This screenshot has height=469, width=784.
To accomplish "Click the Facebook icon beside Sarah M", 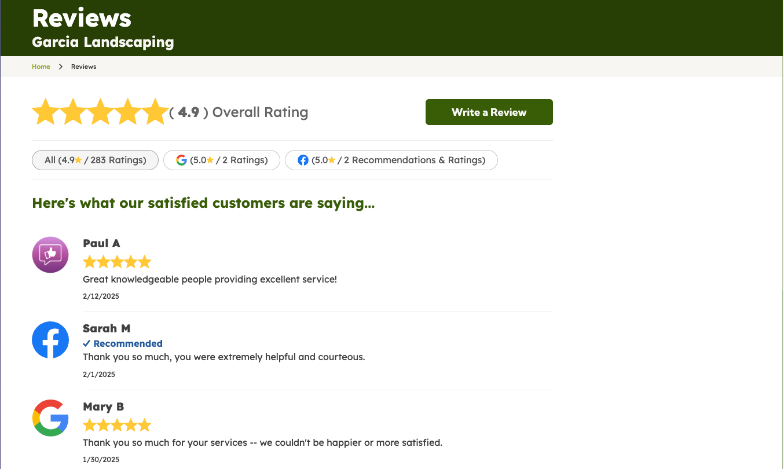I will [50, 340].
